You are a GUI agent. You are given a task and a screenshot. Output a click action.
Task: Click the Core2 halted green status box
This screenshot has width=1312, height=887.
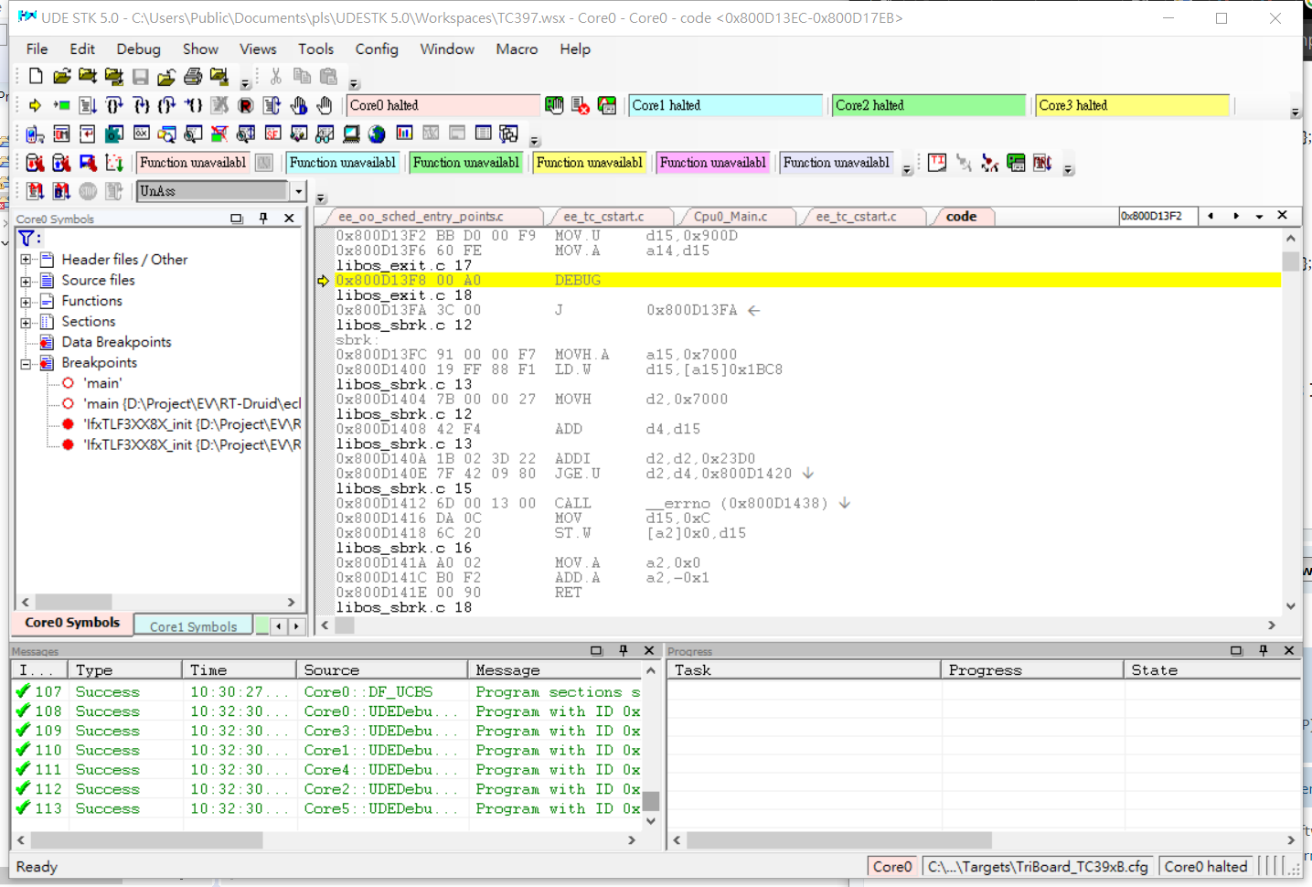[929, 105]
